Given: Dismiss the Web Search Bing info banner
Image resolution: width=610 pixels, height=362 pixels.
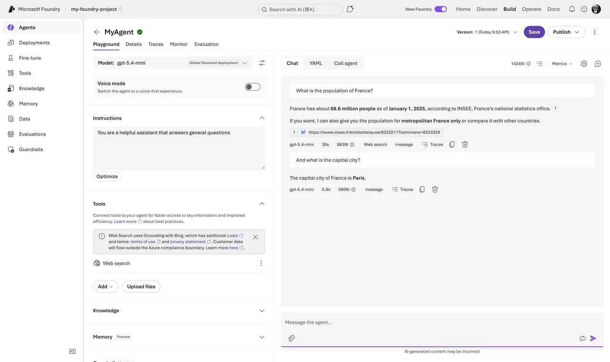Looking at the screenshot, I should (x=255, y=237).
